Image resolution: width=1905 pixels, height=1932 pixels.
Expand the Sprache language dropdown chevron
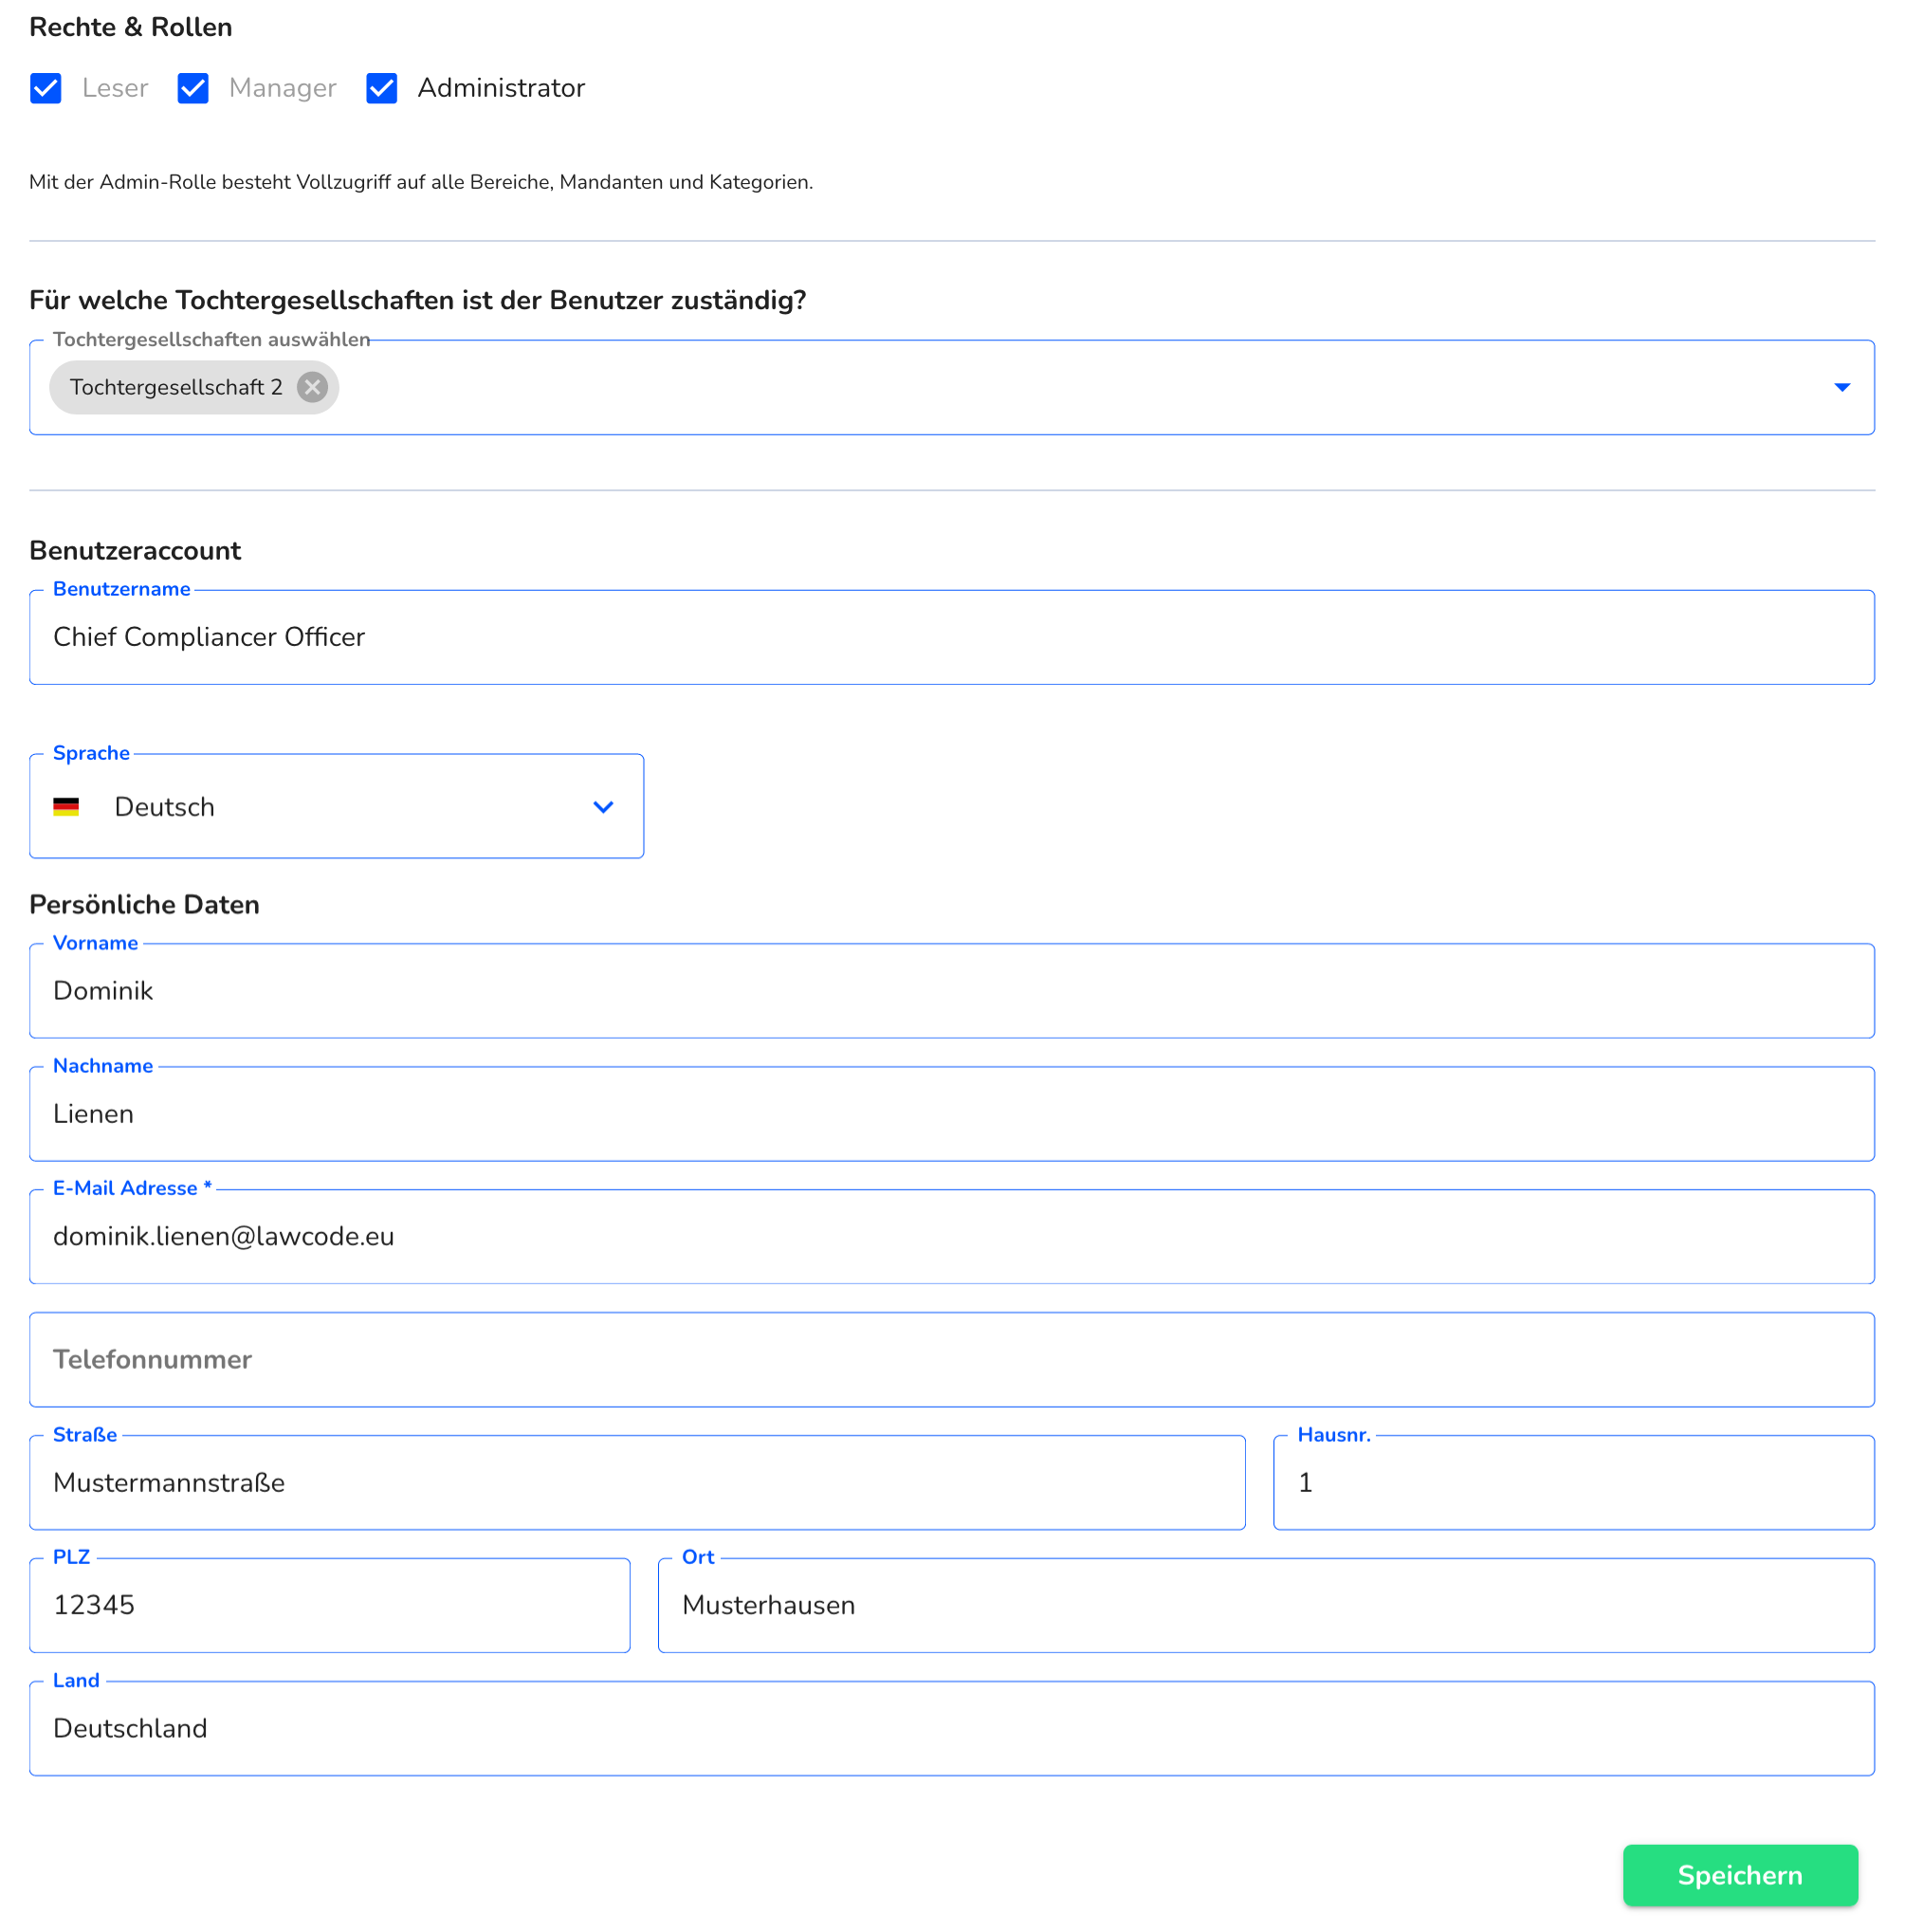(x=603, y=807)
